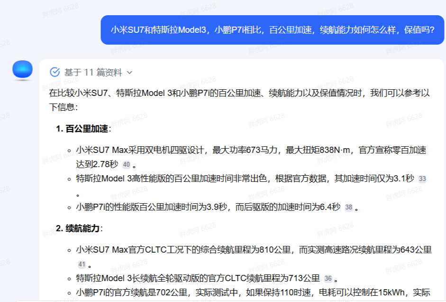446x302 pixels.
Task: Click the text 小米SU7 Max官方CLTC工况下的综合续航里程为810公里
Action: click(183, 250)
